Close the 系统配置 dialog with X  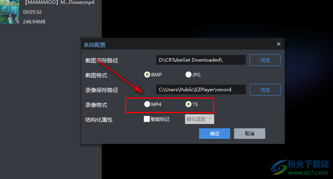point(278,44)
